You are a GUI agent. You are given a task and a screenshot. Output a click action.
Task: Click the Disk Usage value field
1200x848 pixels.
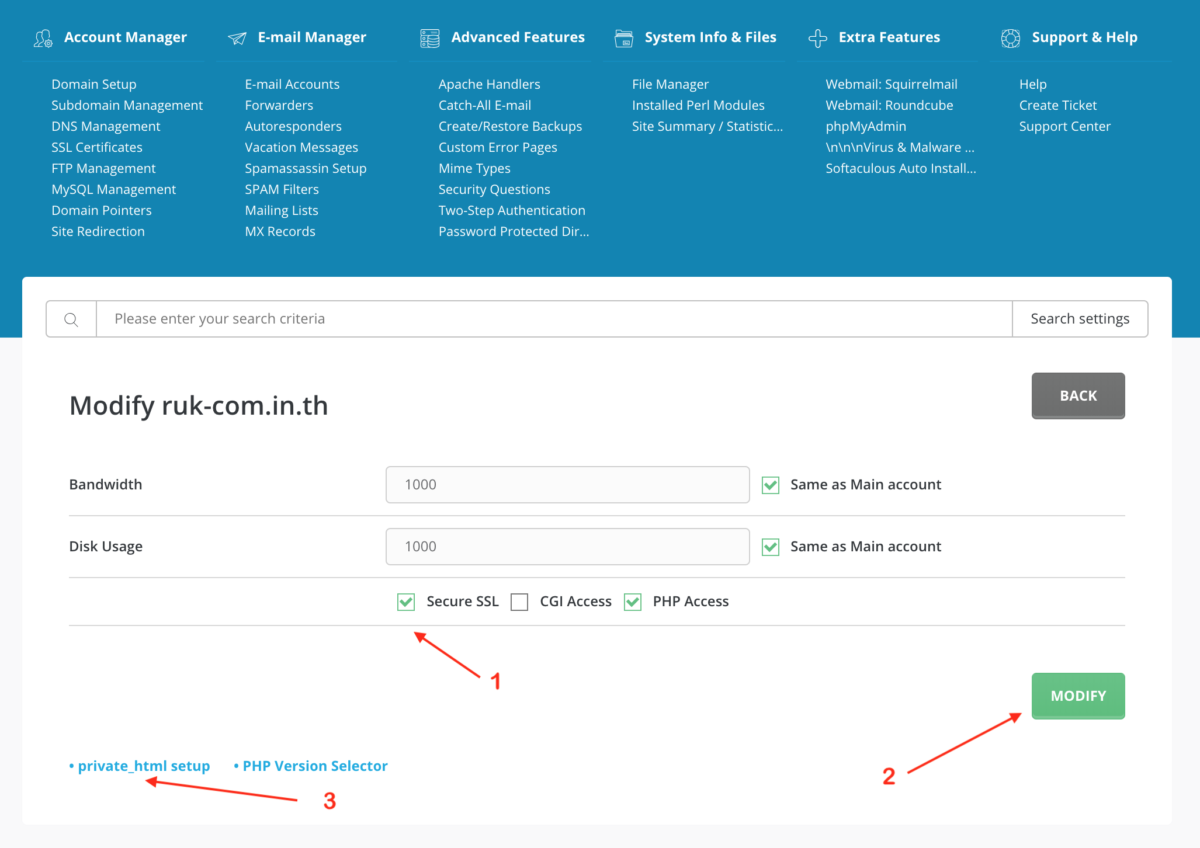click(567, 547)
